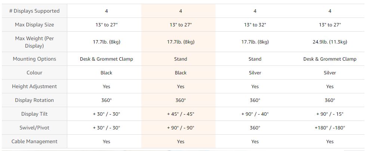
Task: Select the "Display Tilt" row label
Action: pos(34,114)
